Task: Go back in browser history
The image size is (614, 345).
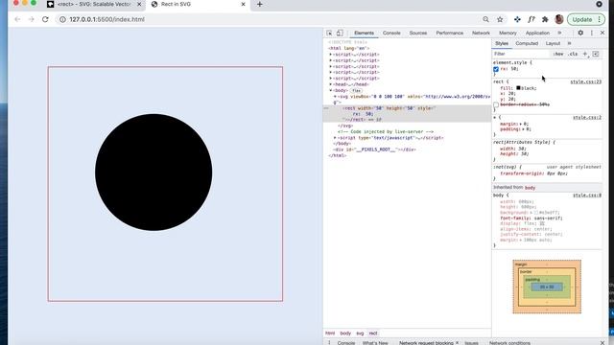Action: (17, 19)
